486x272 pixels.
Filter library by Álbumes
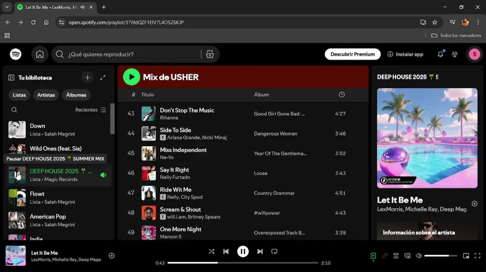[76, 95]
